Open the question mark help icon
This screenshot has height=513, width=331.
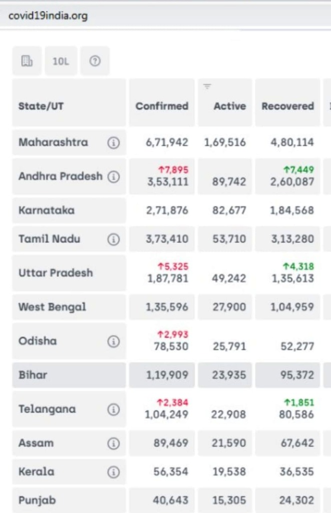[95, 61]
